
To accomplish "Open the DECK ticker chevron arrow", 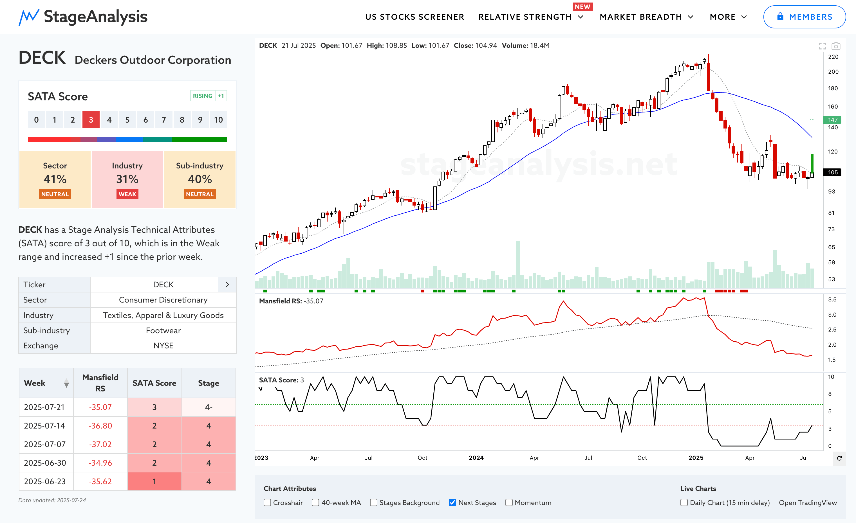I will (227, 285).
